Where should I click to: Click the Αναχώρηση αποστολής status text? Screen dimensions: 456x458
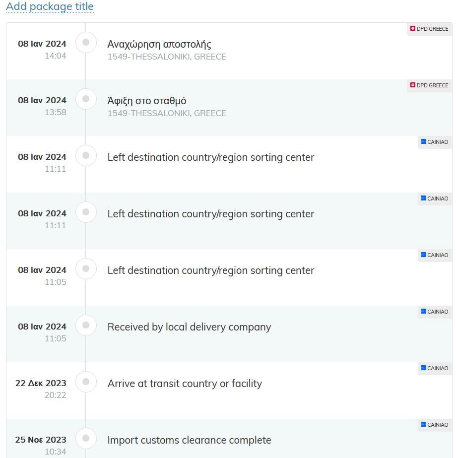pos(159,44)
